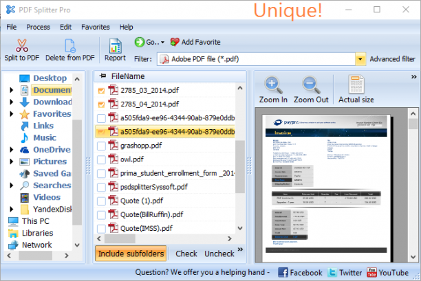Open the Process menu
The height and width of the screenshot is (281, 421).
[38, 27]
